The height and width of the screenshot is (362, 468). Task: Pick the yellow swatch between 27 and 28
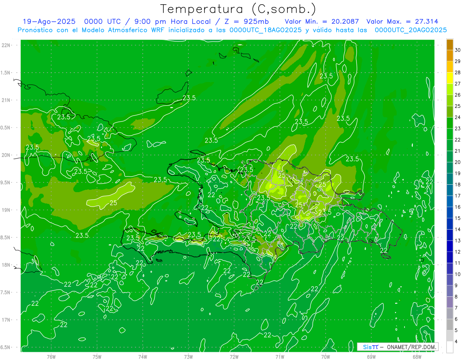(x=450, y=78)
